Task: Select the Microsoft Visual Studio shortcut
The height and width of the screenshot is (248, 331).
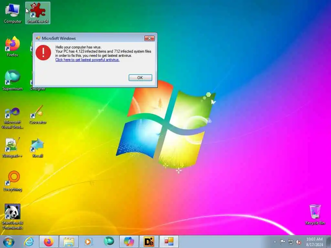Action: (x=13, y=118)
